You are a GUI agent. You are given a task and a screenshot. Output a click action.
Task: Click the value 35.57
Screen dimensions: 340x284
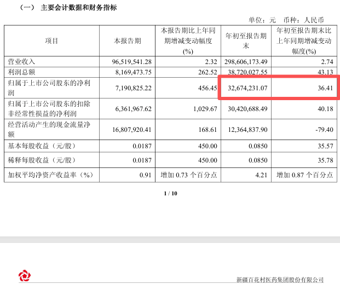point(325,146)
